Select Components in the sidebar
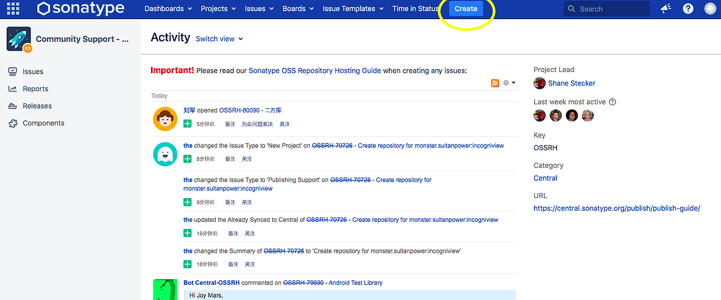721x300 pixels. coord(43,123)
